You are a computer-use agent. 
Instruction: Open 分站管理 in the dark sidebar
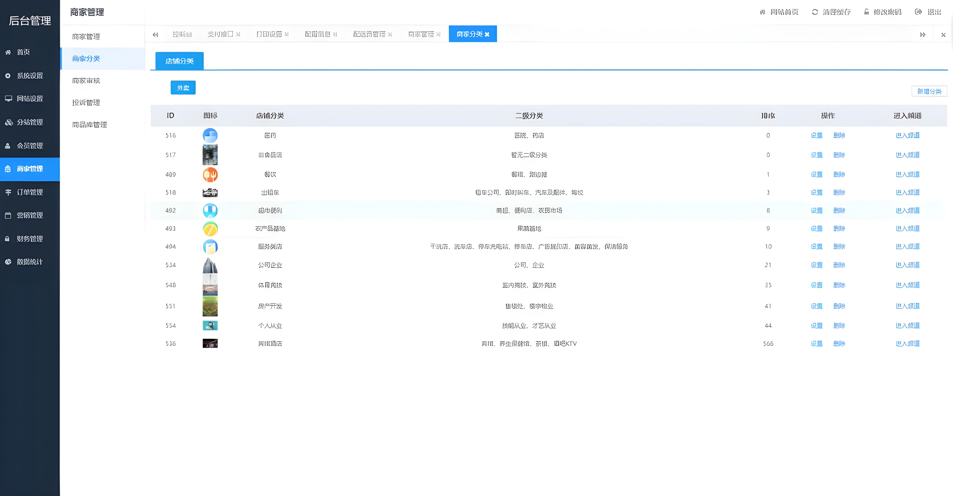pos(29,122)
